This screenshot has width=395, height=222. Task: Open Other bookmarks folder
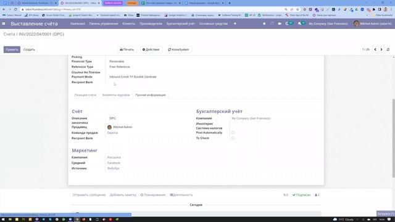point(382,15)
